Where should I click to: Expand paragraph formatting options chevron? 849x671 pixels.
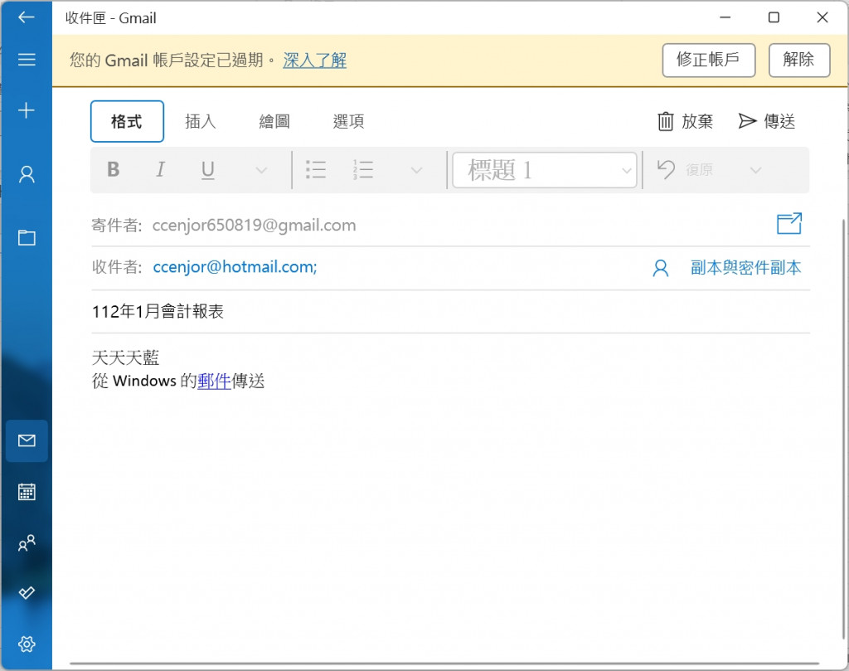pyautogui.click(x=416, y=171)
